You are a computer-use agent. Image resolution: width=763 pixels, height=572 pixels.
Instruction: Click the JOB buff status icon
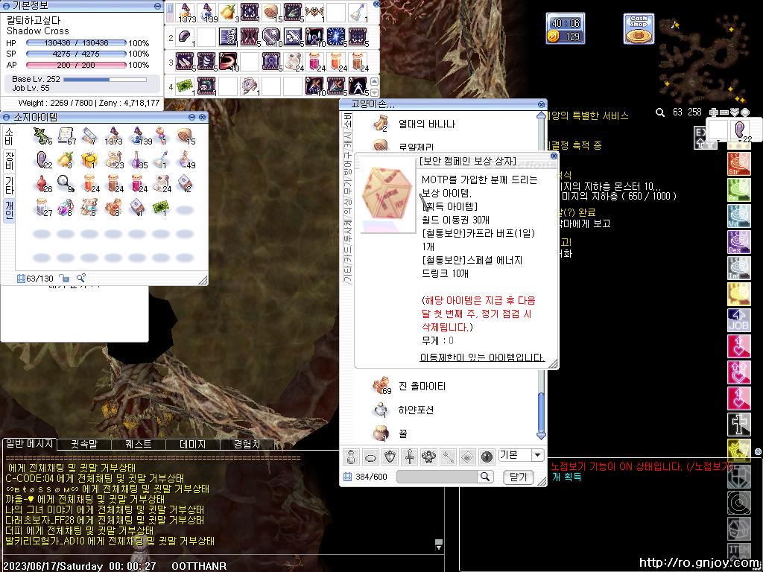738,320
